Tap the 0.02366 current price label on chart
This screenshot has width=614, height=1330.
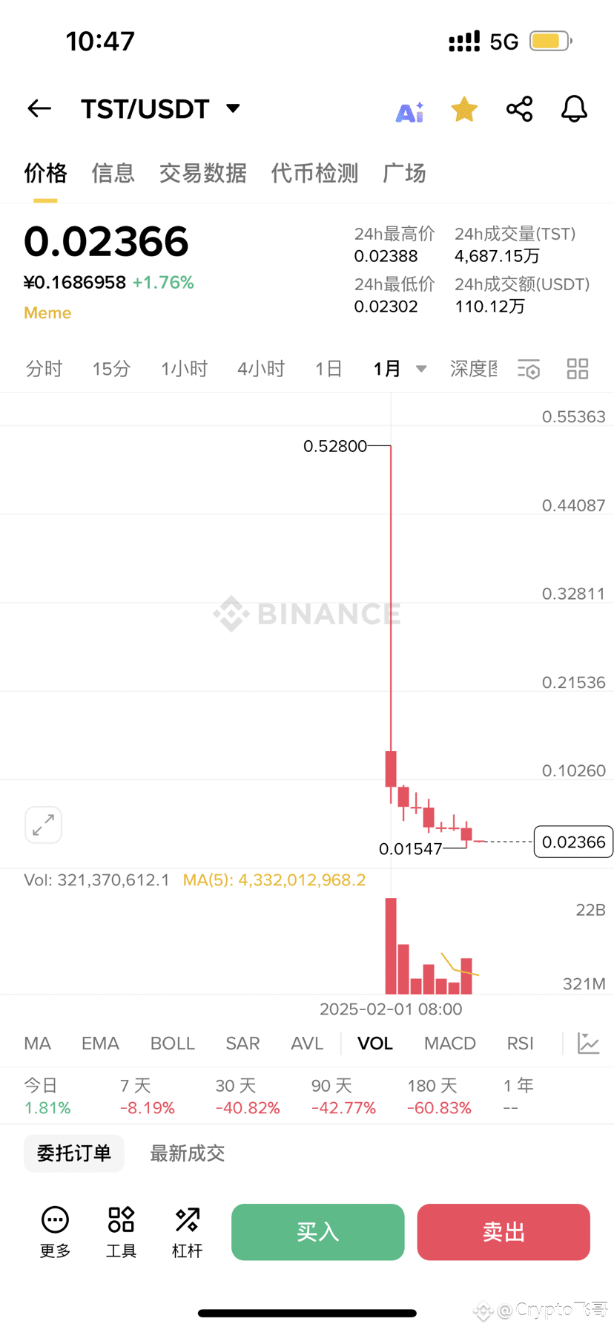573,842
